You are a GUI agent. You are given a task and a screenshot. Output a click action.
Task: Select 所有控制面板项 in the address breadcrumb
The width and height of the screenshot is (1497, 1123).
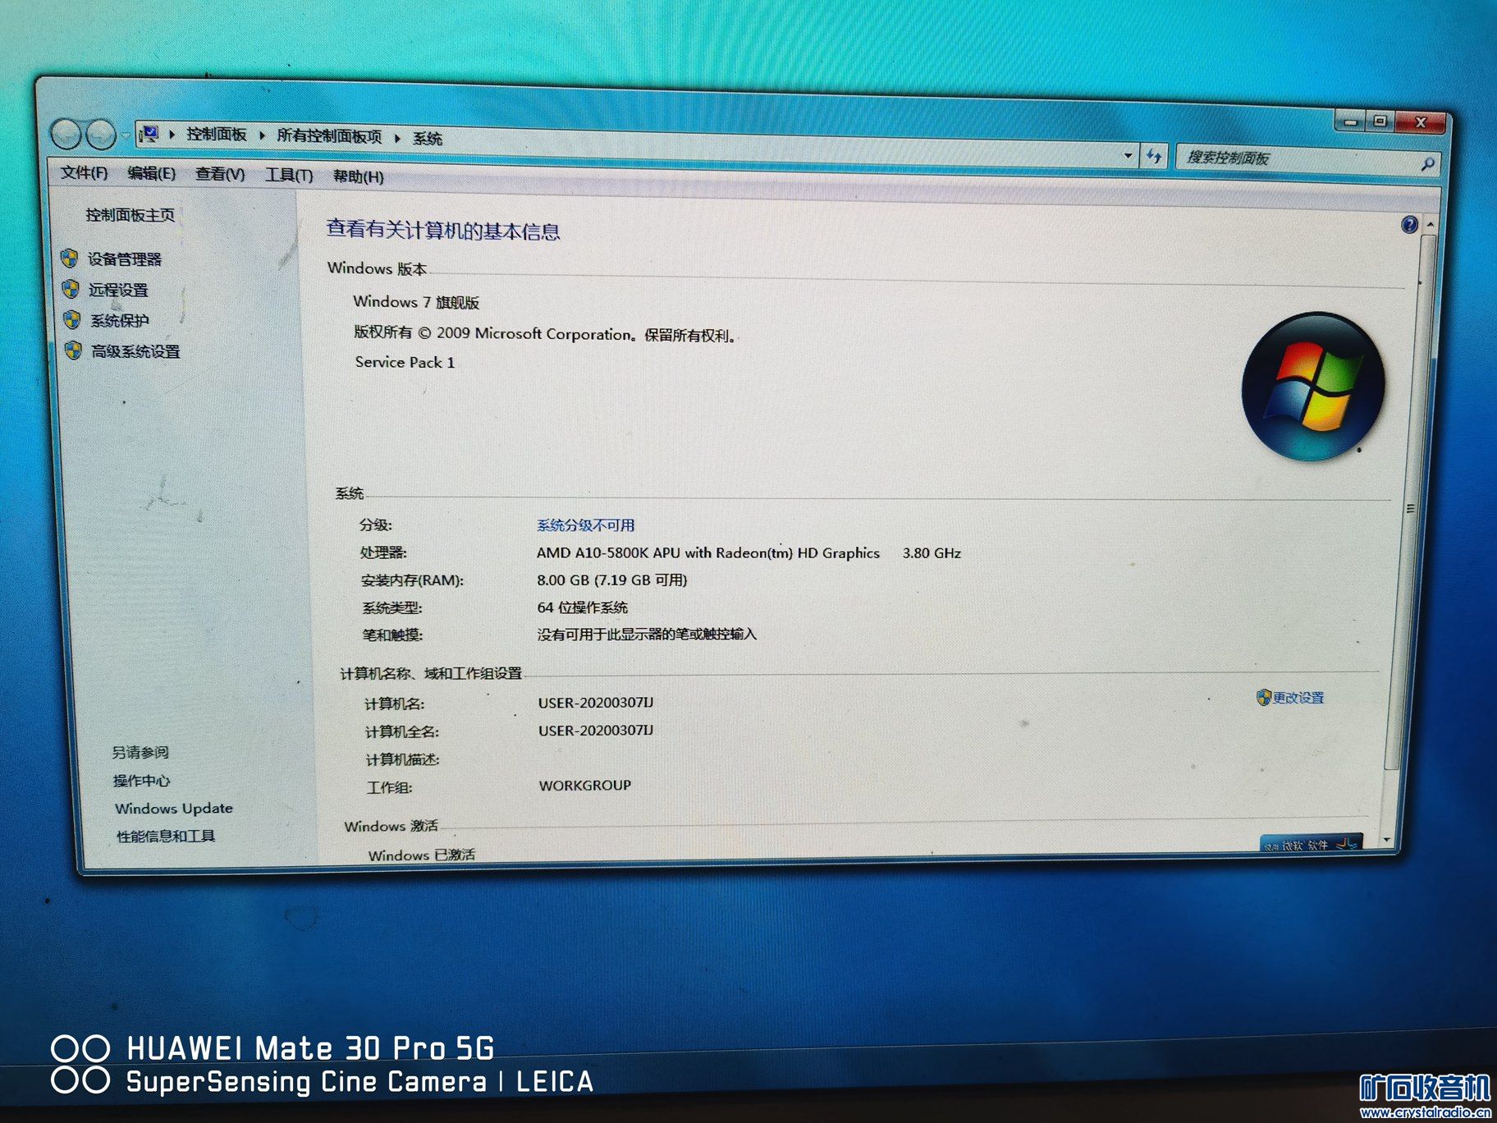pyautogui.click(x=329, y=136)
